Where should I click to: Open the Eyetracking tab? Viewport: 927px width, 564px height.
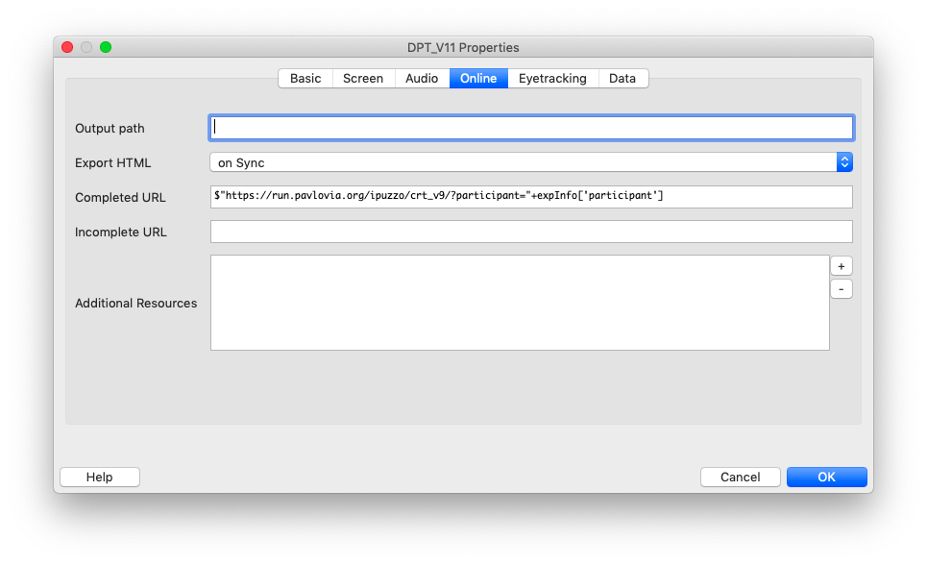click(x=552, y=78)
